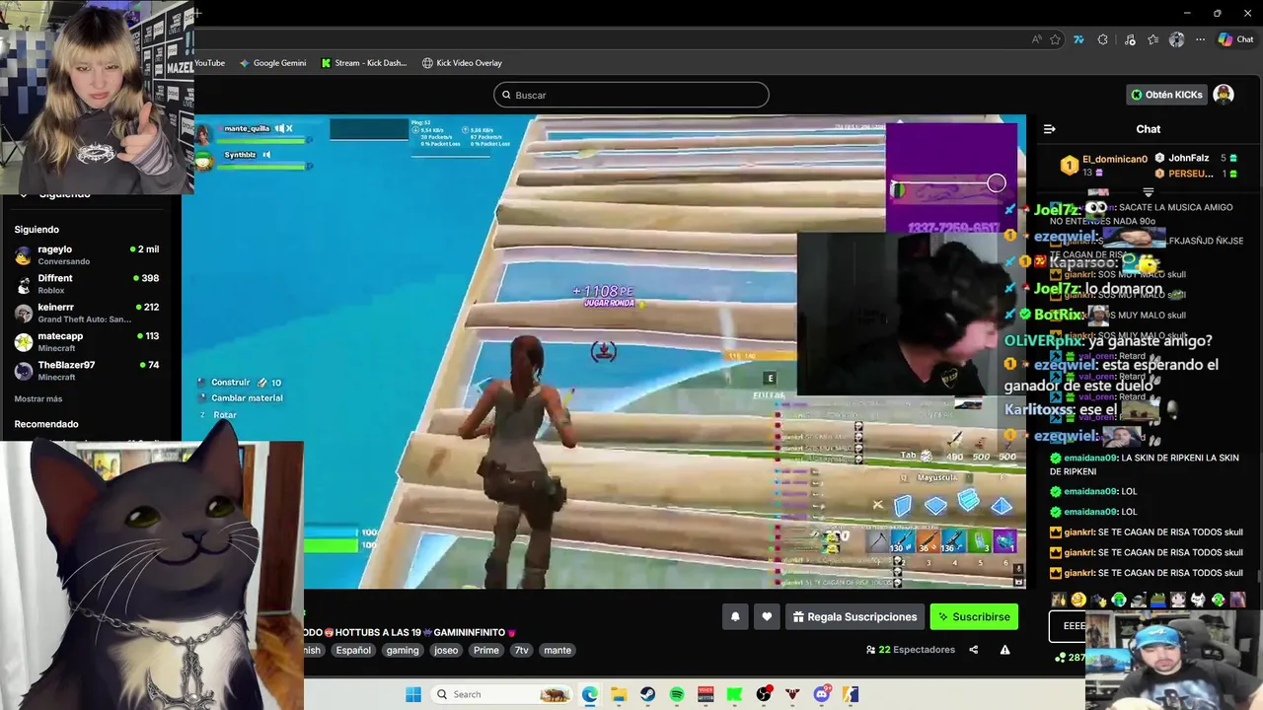The image size is (1263, 710).
Task: Click JohnFalz in the gift leaderboard
Action: tap(1189, 158)
